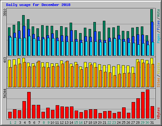Click day 14 label on the x-axis
The height and width of the screenshot is (126, 162).
[71, 123]
